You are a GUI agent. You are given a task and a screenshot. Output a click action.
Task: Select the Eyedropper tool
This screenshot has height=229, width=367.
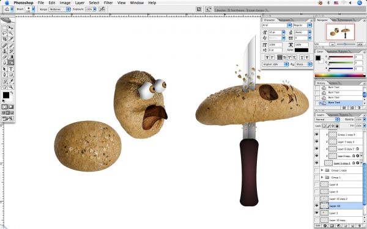[11, 81]
